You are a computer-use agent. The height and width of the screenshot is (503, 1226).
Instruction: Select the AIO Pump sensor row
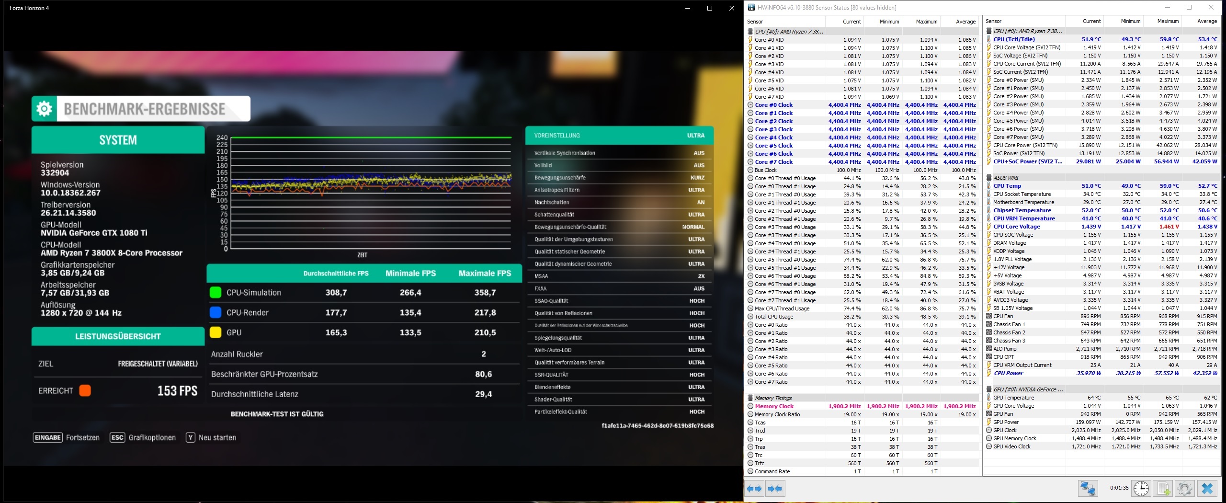click(1102, 349)
